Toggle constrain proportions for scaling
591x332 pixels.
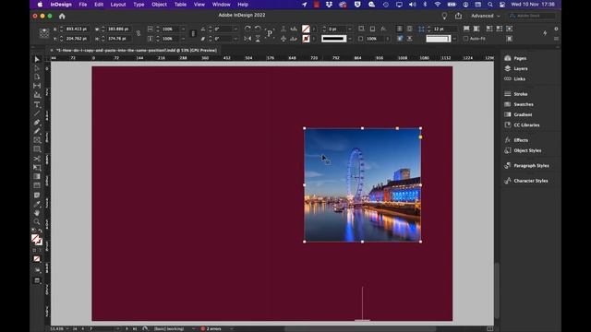pos(193,33)
